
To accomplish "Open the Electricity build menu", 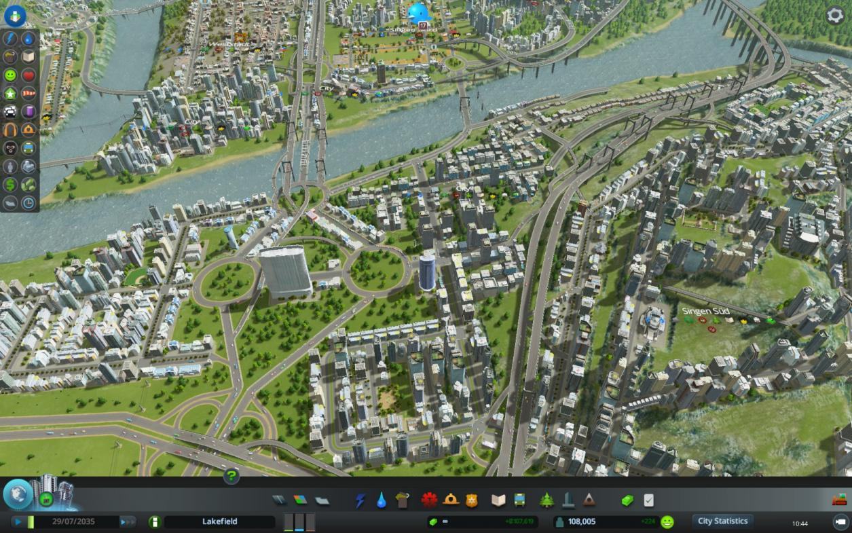I will pos(360,501).
